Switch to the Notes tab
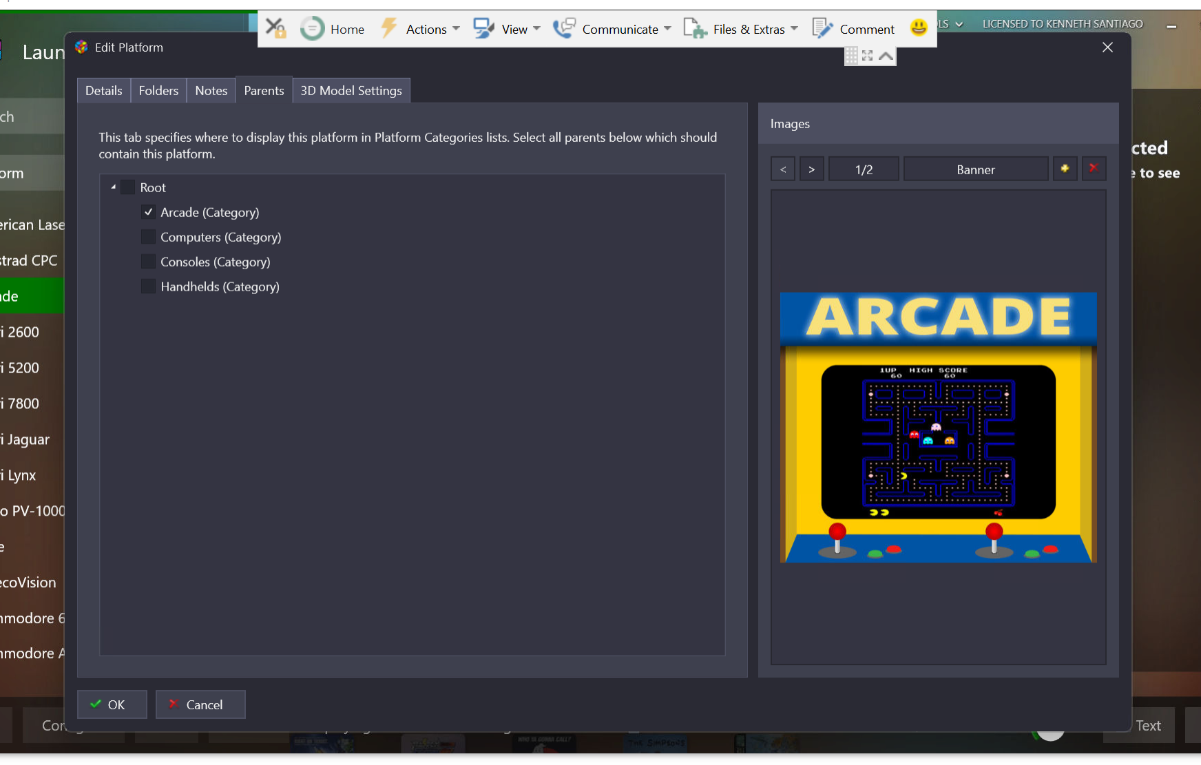The width and height of the screenshot is (1201, 765). [211, 90]
